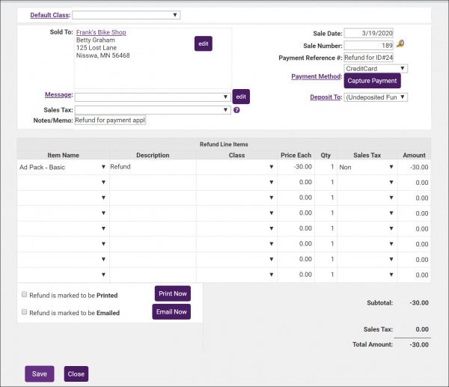The image size is (449, 387).
Task: Toggle Refund is marked to be Printed
Action: pyautogui.click(x=25, y=295)
